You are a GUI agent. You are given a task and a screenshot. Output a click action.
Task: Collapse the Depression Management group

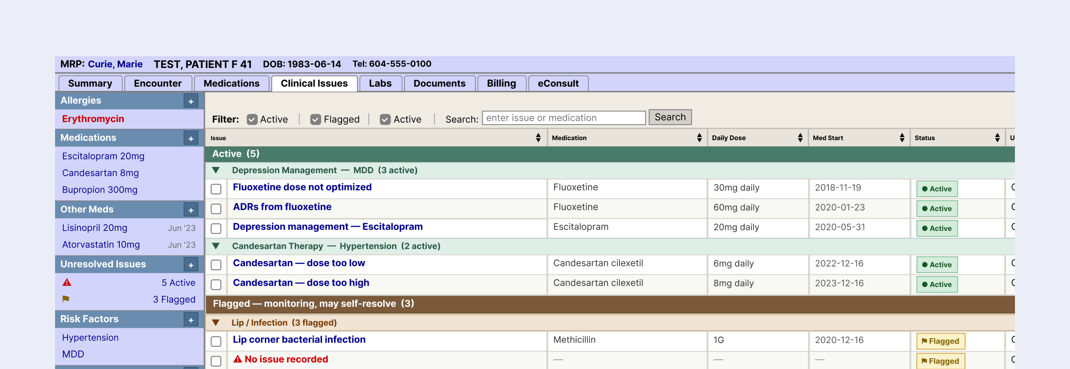click(216, 170)
